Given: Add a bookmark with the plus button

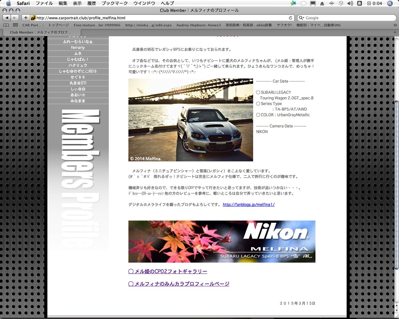Looking at the screenshot, I should (26, 18).
